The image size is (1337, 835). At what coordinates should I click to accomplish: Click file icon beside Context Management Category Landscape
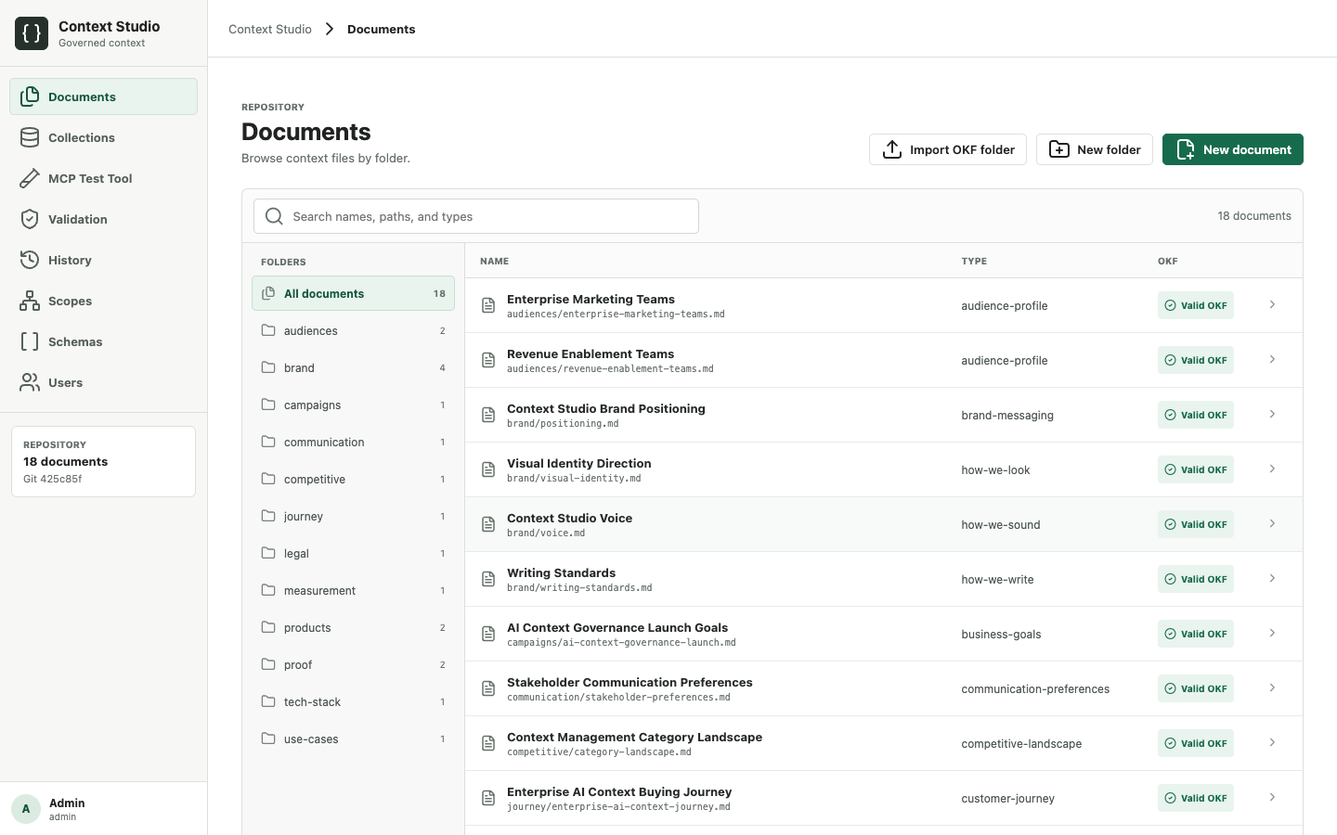[488, 743]
